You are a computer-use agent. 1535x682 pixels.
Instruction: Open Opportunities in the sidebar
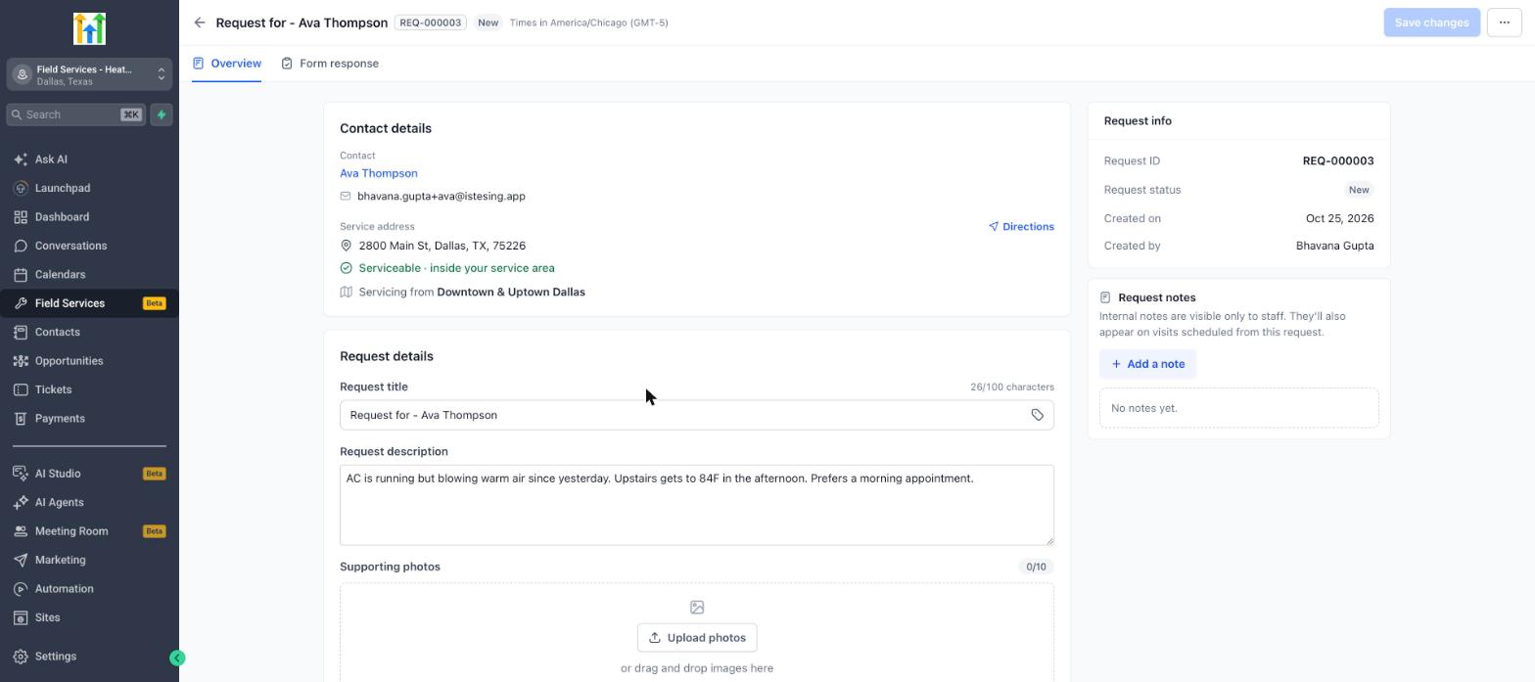pos(89,361)
